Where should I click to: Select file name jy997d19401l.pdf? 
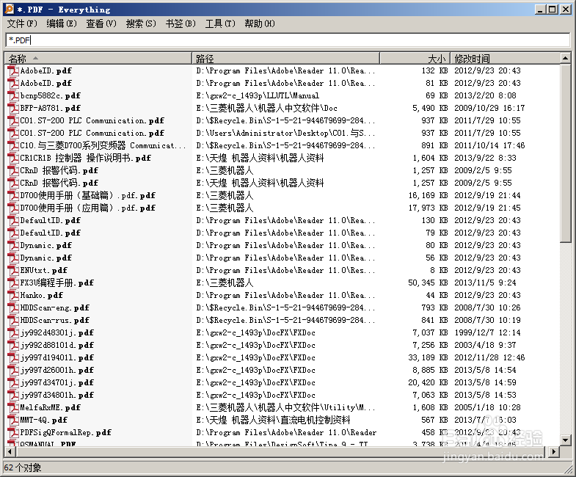tap(57, 358)
